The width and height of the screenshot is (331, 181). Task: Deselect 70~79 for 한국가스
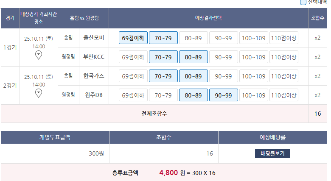click(163, 76)
